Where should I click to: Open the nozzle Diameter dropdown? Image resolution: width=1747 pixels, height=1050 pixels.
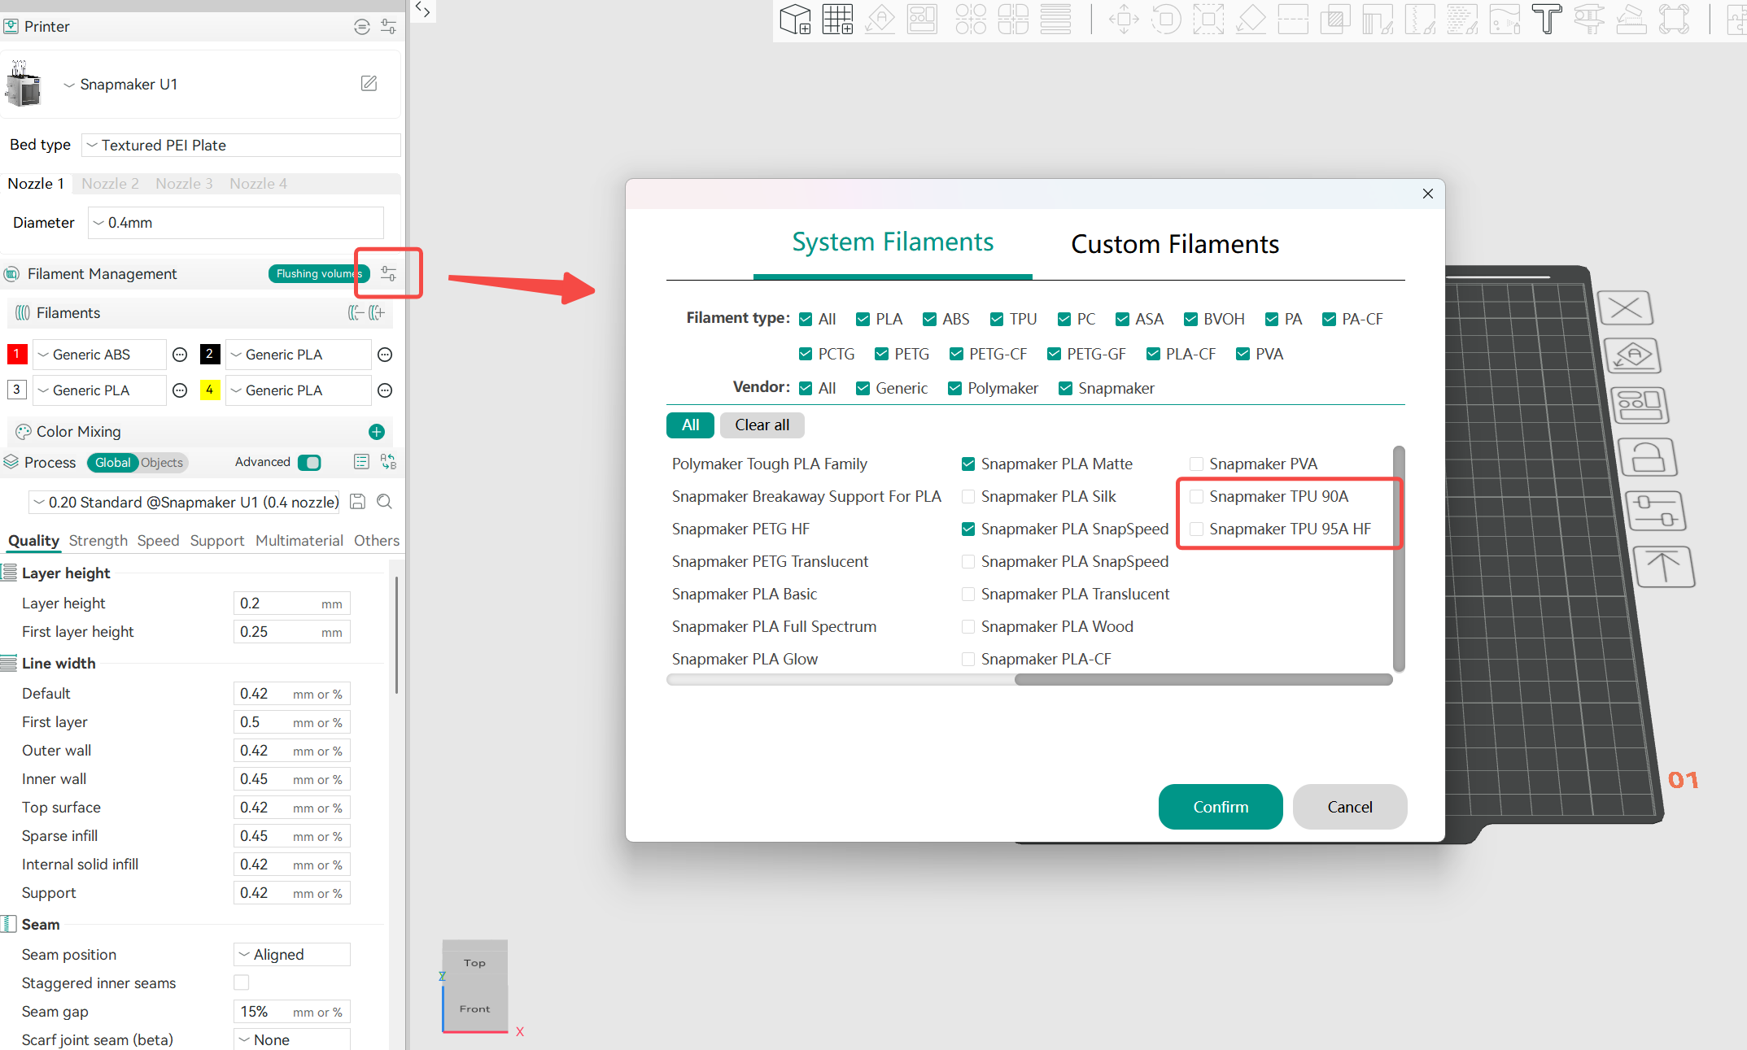coord(235,222)
